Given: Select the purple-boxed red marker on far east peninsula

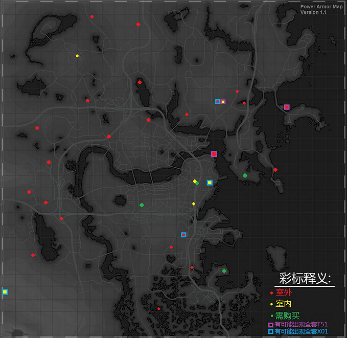Looking at the screenshot, I should (287, 107).
